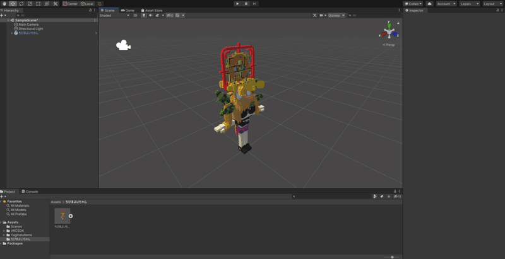The image size is (505, 259).
Task: Toggle handle rotation Local button
Action: coord(87,4)
